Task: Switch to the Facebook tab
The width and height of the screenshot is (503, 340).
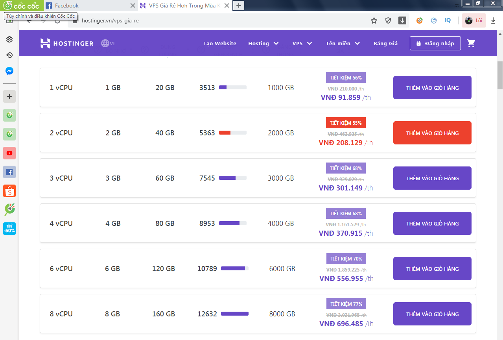Action: pos(90,6)
